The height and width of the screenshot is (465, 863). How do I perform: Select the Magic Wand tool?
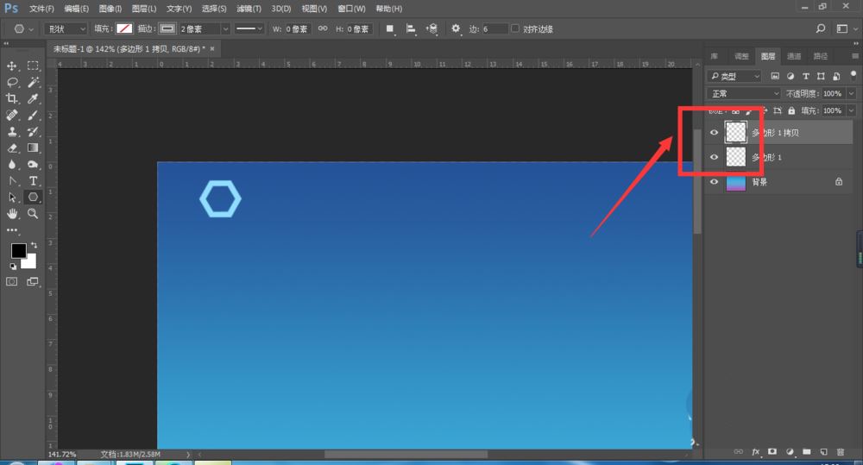click(33, 83)
